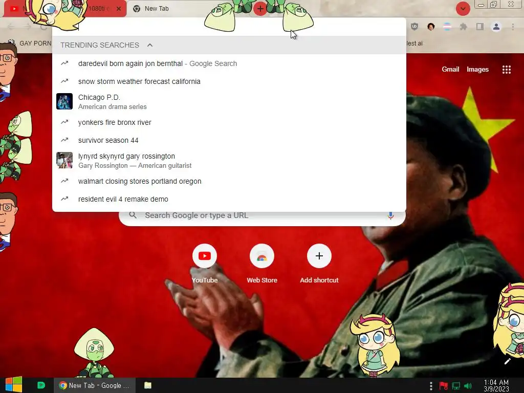The height and width of the screenshot is (393, 524).
Task: Open the network monitor tray icon
Action: tap(456, 386)
